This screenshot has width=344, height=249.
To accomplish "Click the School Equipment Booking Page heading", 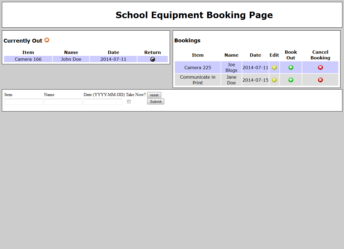I will (194, 15).
